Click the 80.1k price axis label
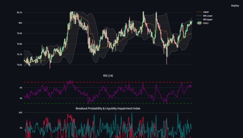 (x=20, y=12)
